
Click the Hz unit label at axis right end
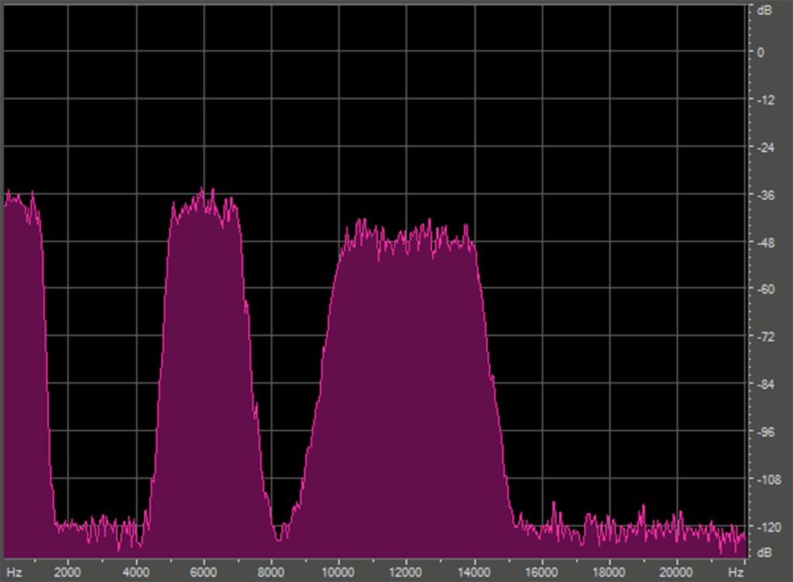736,573
